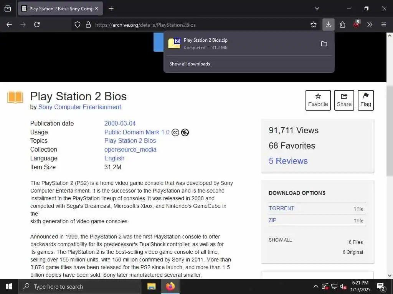Favorite this archive item
The height and width of the screenshot is (294, 393).
318,100
